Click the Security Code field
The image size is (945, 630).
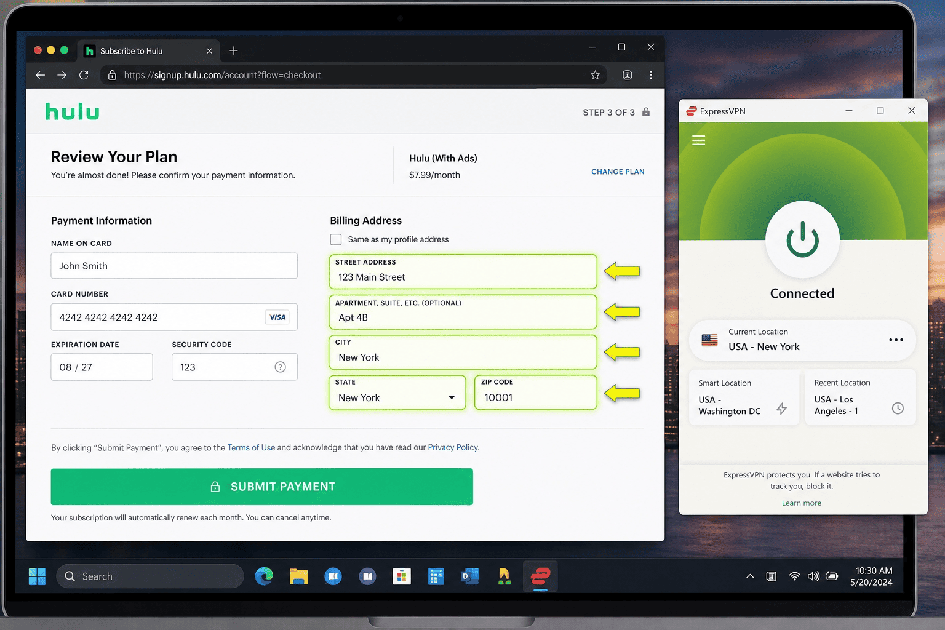pyautogui.click(x=234, y=367)
